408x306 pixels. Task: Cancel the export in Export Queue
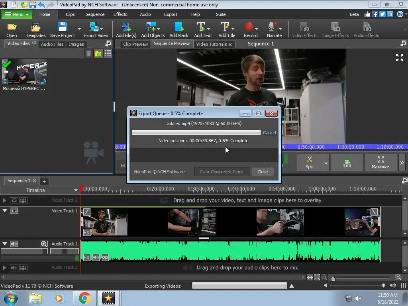click(269, 133)
